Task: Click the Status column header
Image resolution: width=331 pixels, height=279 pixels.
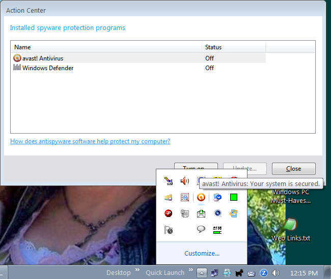Action: click(234, 47)
